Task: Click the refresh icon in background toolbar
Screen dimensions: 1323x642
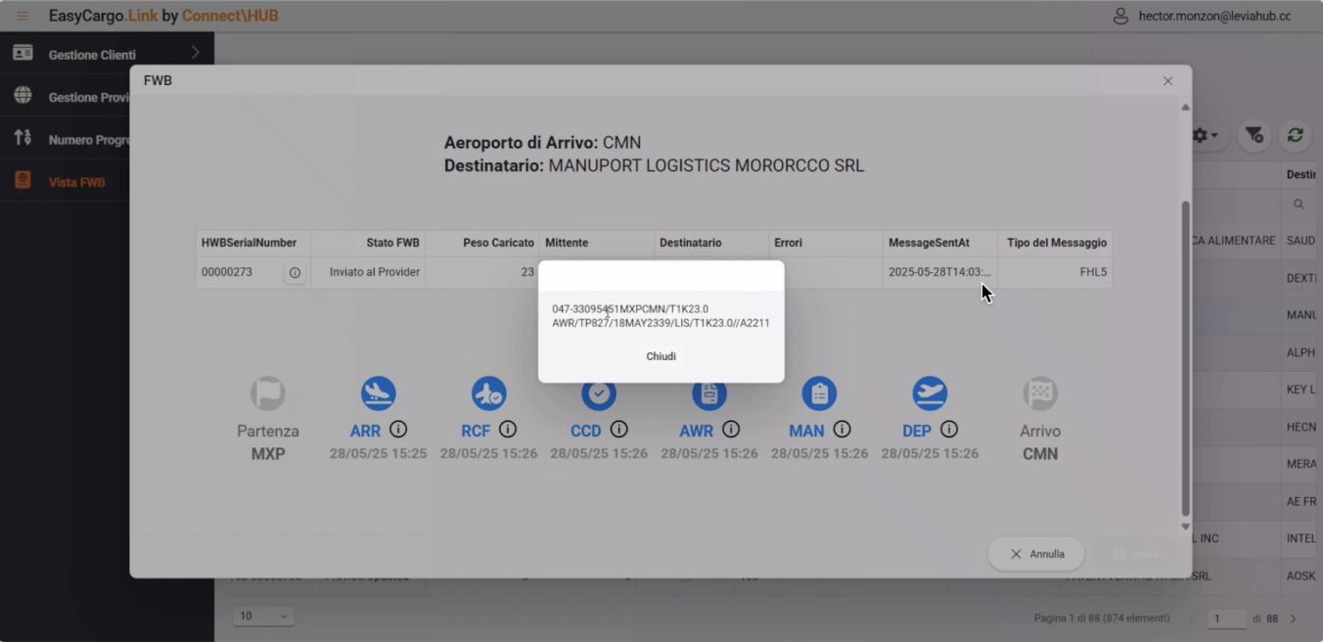Action: click(1296, 135)
